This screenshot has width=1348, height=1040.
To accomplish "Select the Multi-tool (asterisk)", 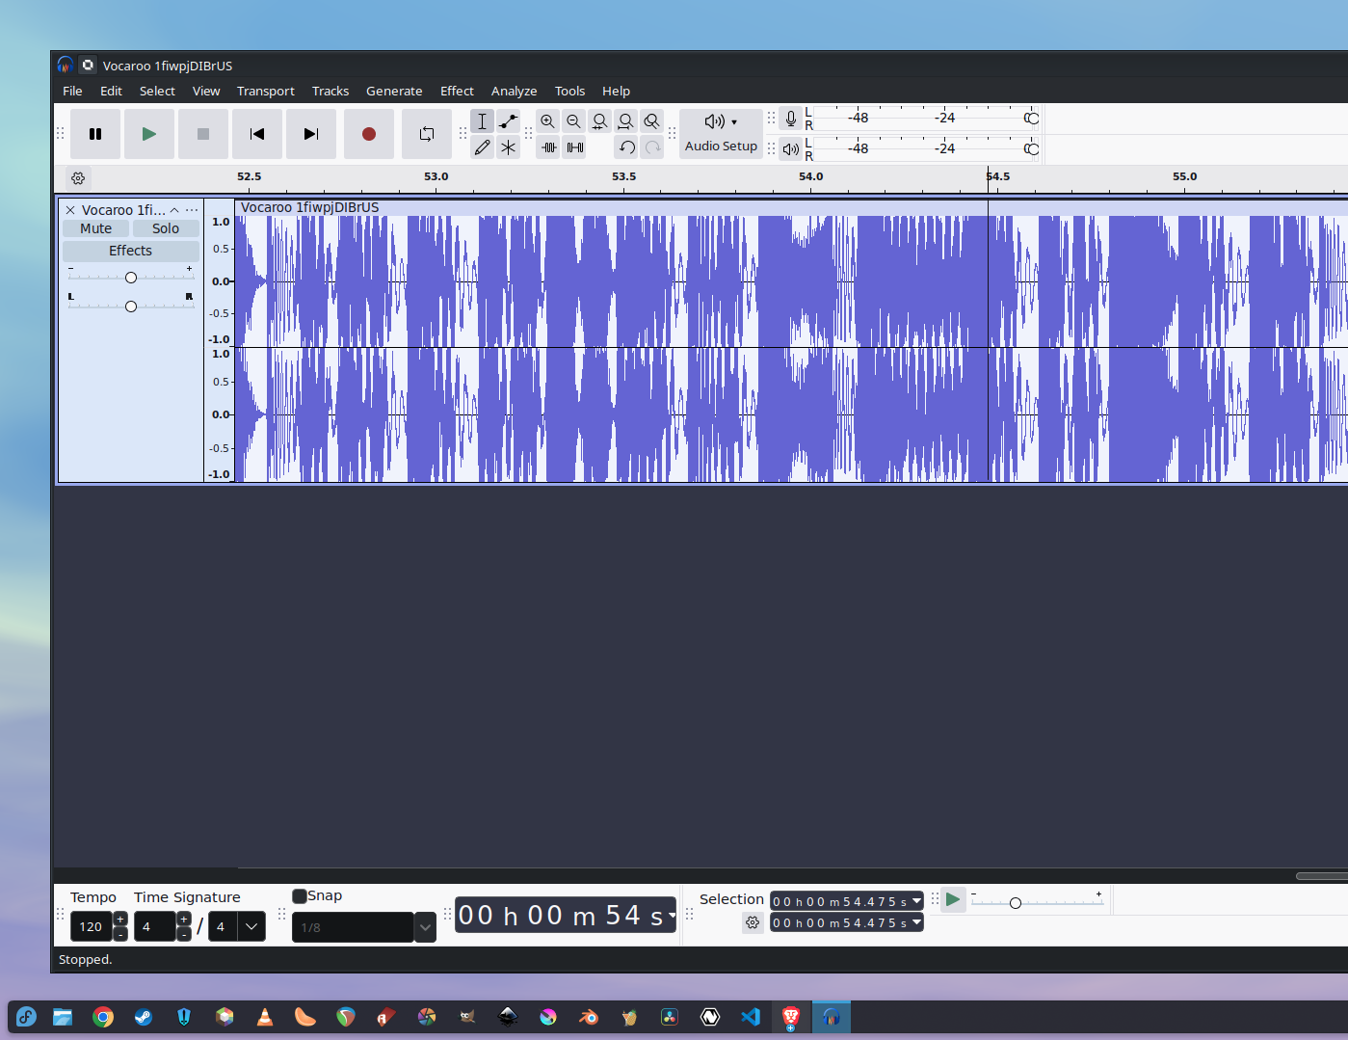I will point(509,147).
